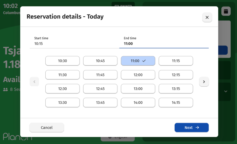Choose the 13:45 time slot
237x144 pixels.
(x=100, y=103)
